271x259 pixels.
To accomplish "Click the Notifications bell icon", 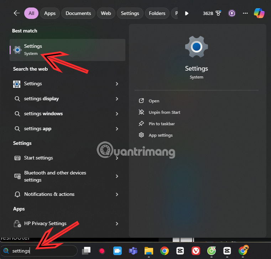I will click(x=17, y=194).
